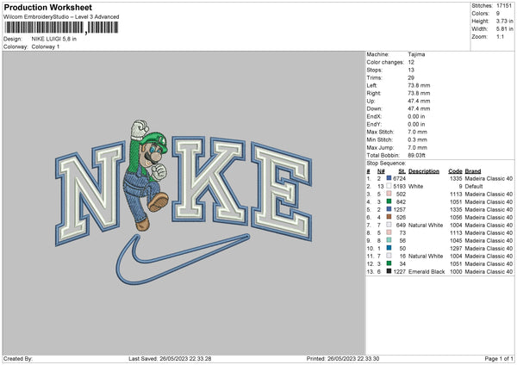This screenshot has width=517, height=365.
Task: Click the letter E in the embroidery design
Action: point(281,190)
